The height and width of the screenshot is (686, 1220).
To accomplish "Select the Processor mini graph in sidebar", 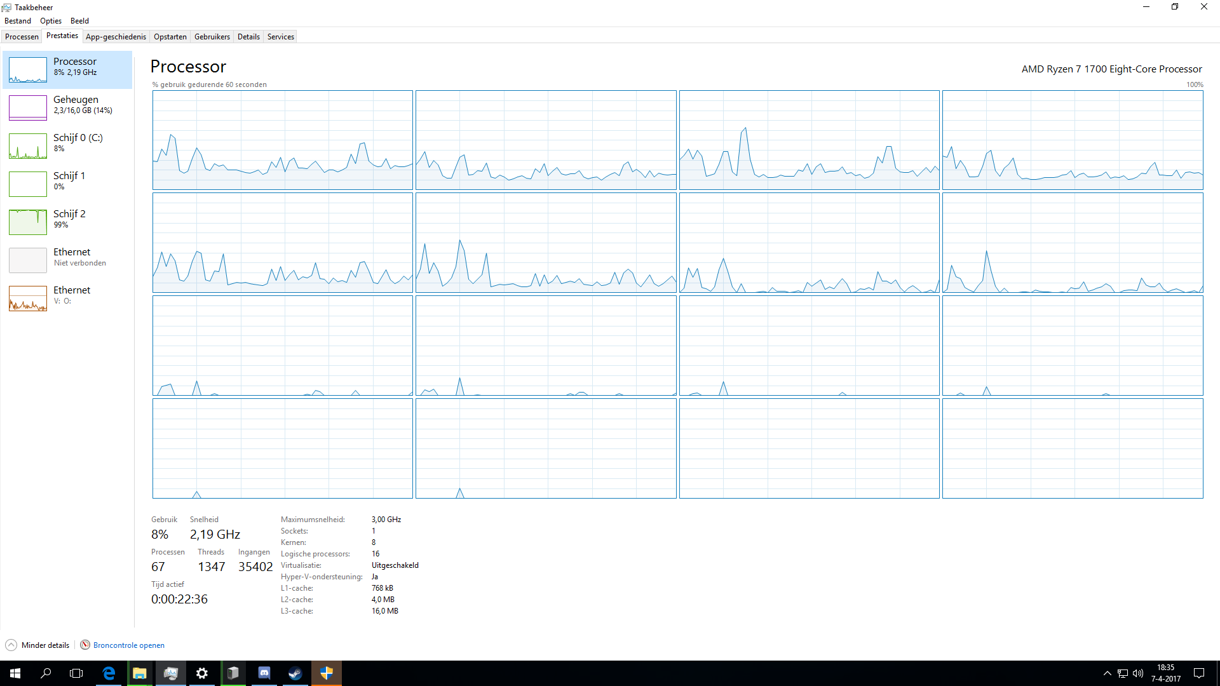I will pyautogui.click(x=28, y=70).
